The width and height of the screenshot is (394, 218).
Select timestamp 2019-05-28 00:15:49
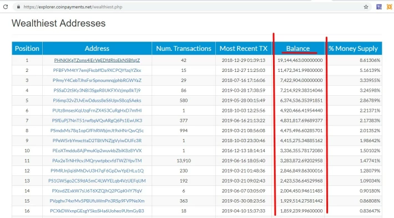(x=244, y=101)
